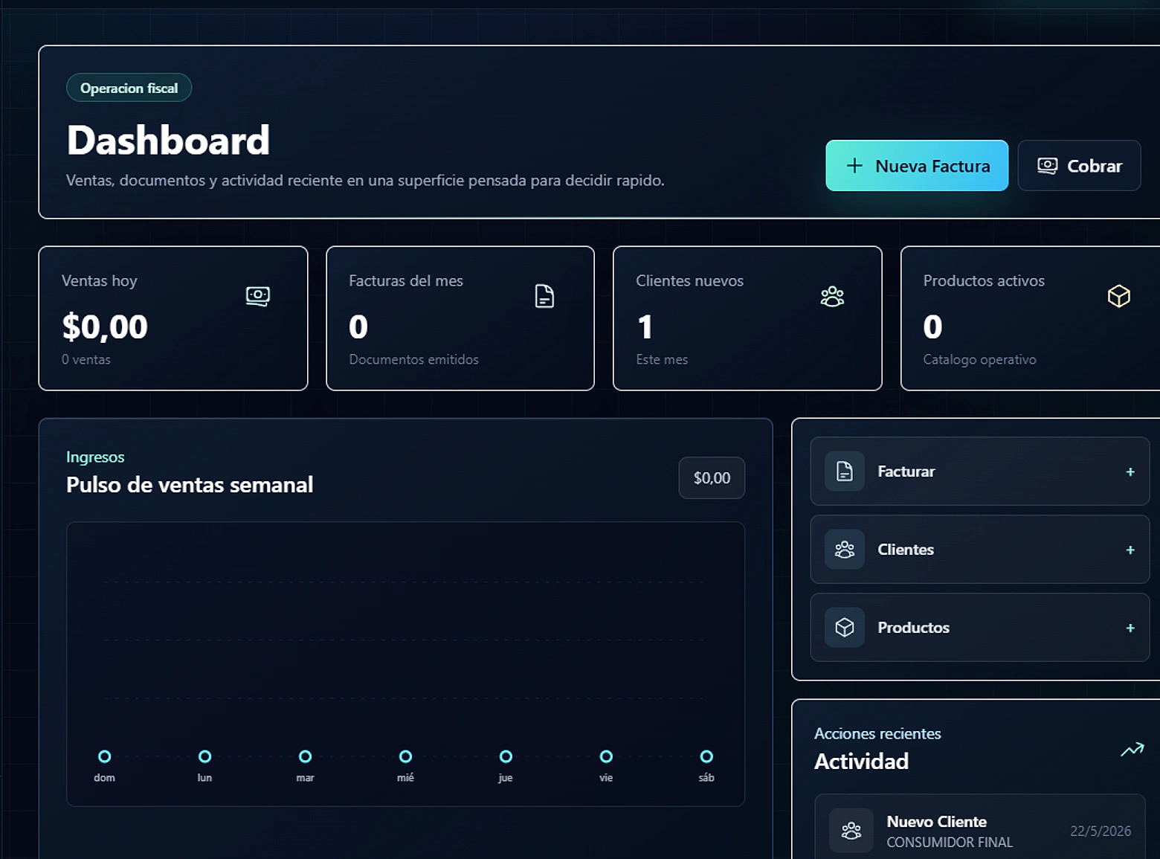Click the cube icon in Productos activos card
This screenshot has width=1160, height=859.
point(1118,296)
